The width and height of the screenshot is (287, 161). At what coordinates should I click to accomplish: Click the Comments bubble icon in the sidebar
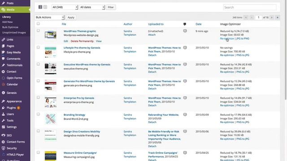[3, 59]
